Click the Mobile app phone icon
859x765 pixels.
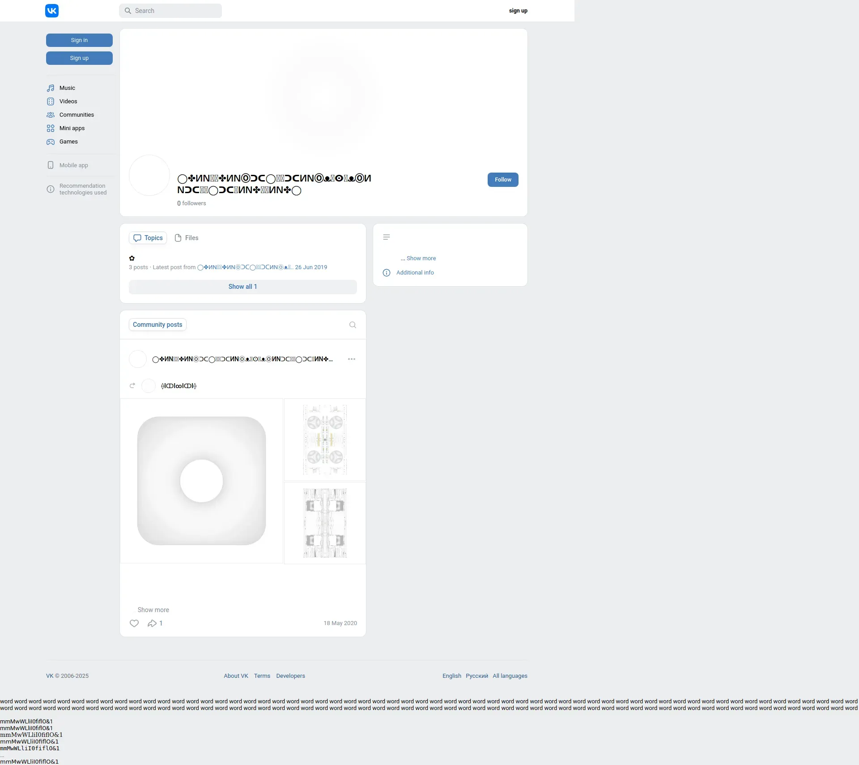51,165
